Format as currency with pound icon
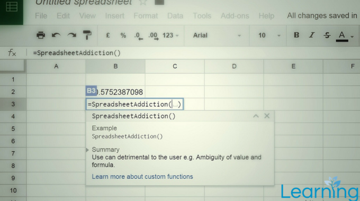The image size is (360, 201). point(108,35)
